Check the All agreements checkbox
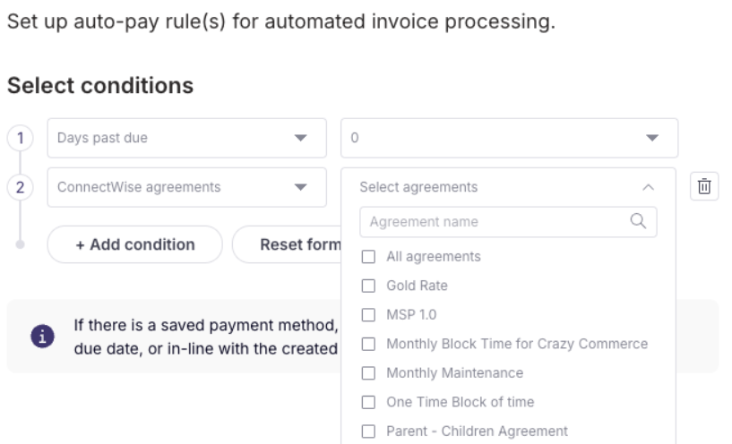The image size is (732, 444). (367, 257)
